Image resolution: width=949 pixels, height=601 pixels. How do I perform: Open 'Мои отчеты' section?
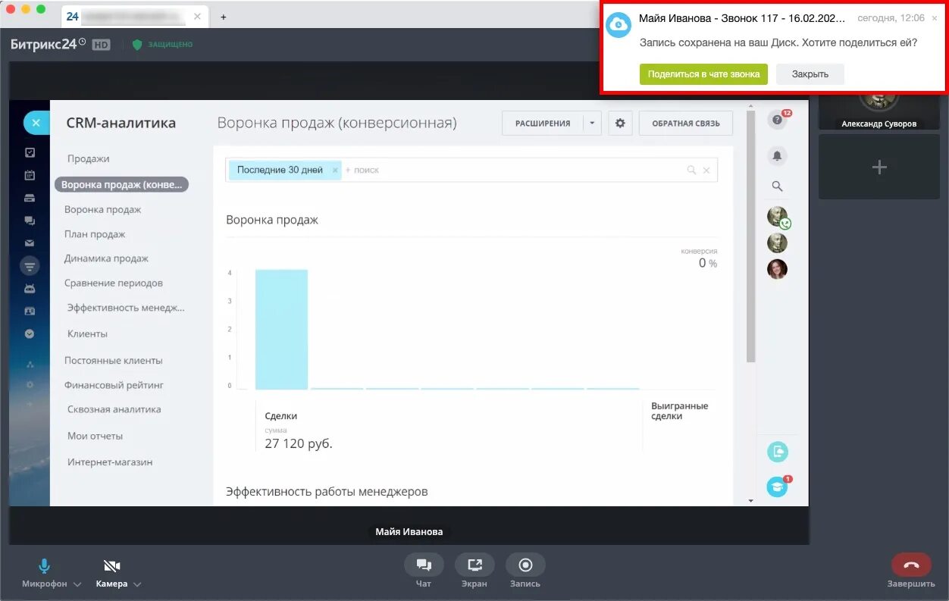click(95, 436)
